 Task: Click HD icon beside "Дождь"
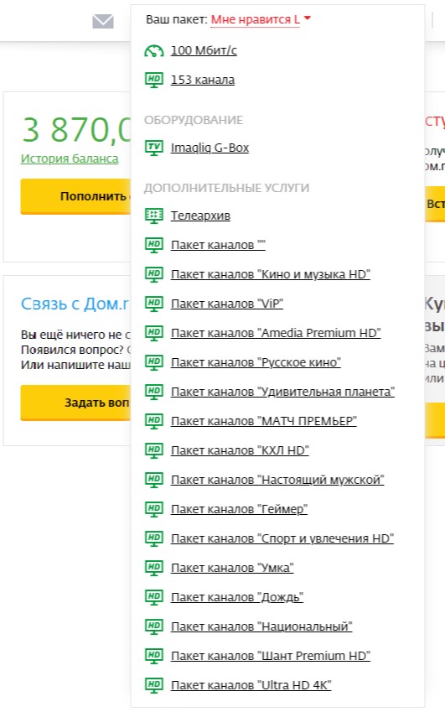(153, 598)
